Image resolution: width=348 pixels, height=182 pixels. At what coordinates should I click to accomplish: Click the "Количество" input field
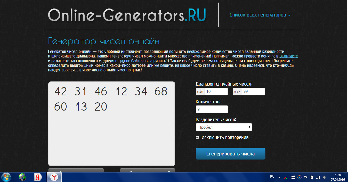(212, 109)
